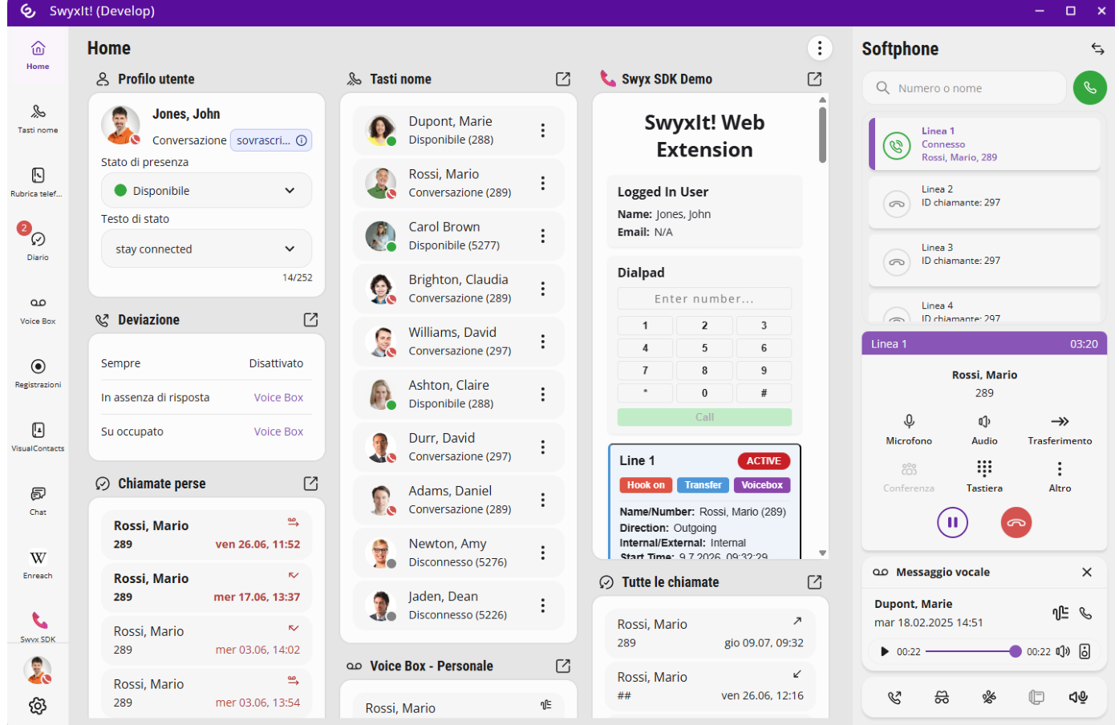The image size is (1119, 725).
Task: Open Deviazione panel in a new view
Action: coord(311,320)
